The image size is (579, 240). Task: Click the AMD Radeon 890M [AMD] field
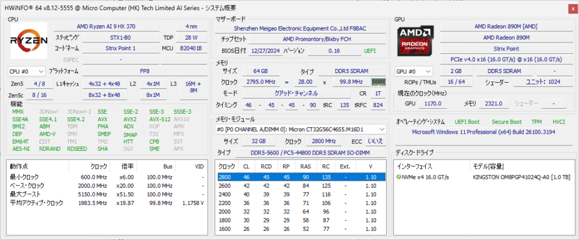pos(505,26)
